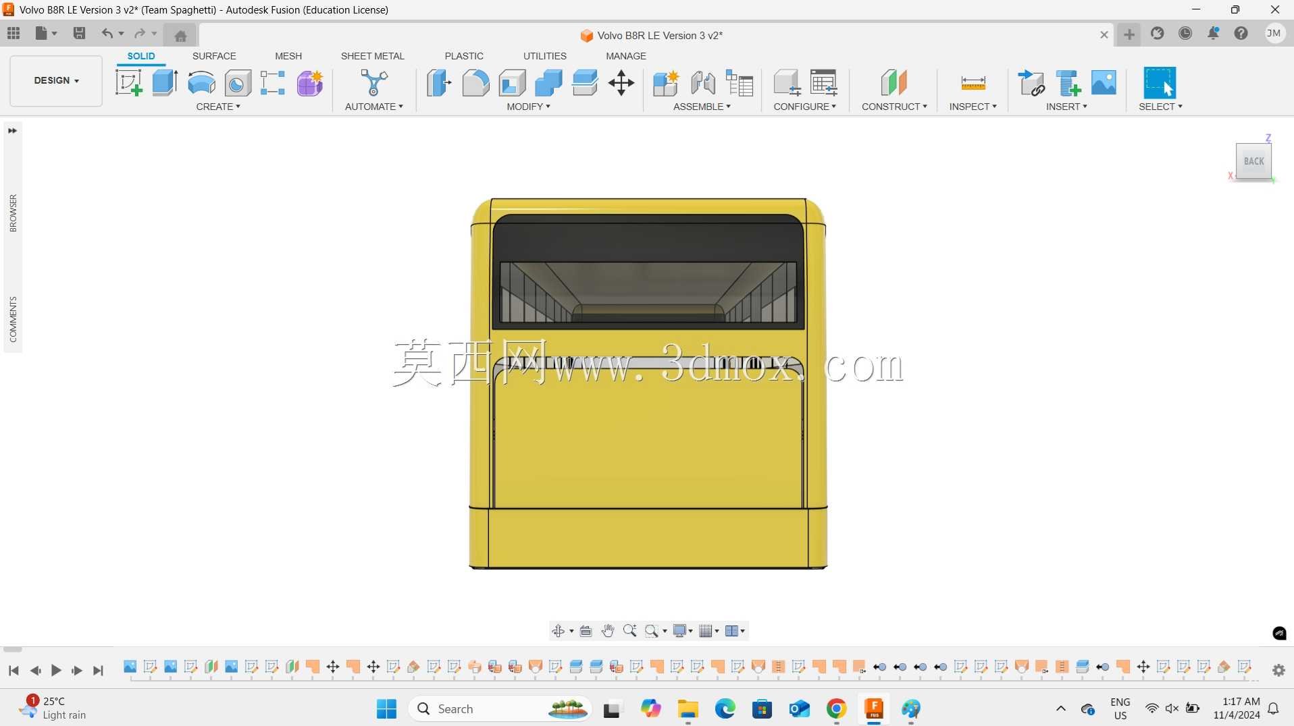Viewport: 1294px width, 726px height.
Task: Click the Joint tool icon
Action: tap(703, 83)
